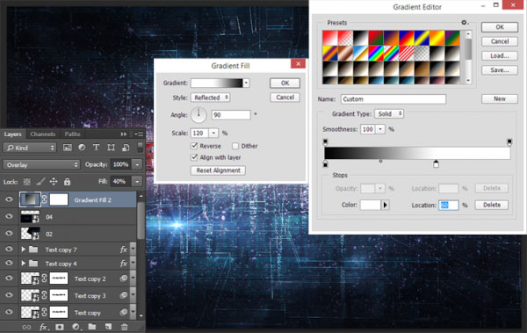Switch to Layers tab
The image size is (527, 333).
tap(13, 134)
